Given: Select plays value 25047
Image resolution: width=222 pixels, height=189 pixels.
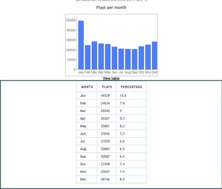Looking at the screenshot, I should [105, 172].
